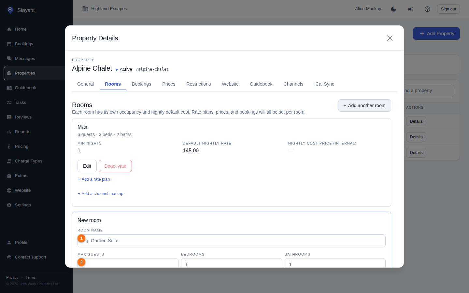Open the Terms link in footer
The height and width of the screenshot is (293, 469).
coord(31,277)
